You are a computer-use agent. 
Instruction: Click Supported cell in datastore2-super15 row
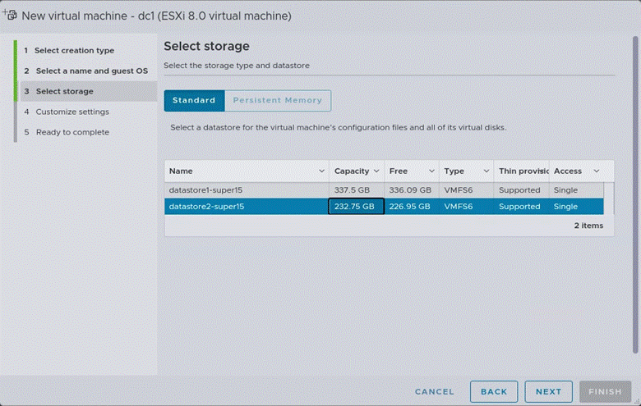click(x=521, y=207)
